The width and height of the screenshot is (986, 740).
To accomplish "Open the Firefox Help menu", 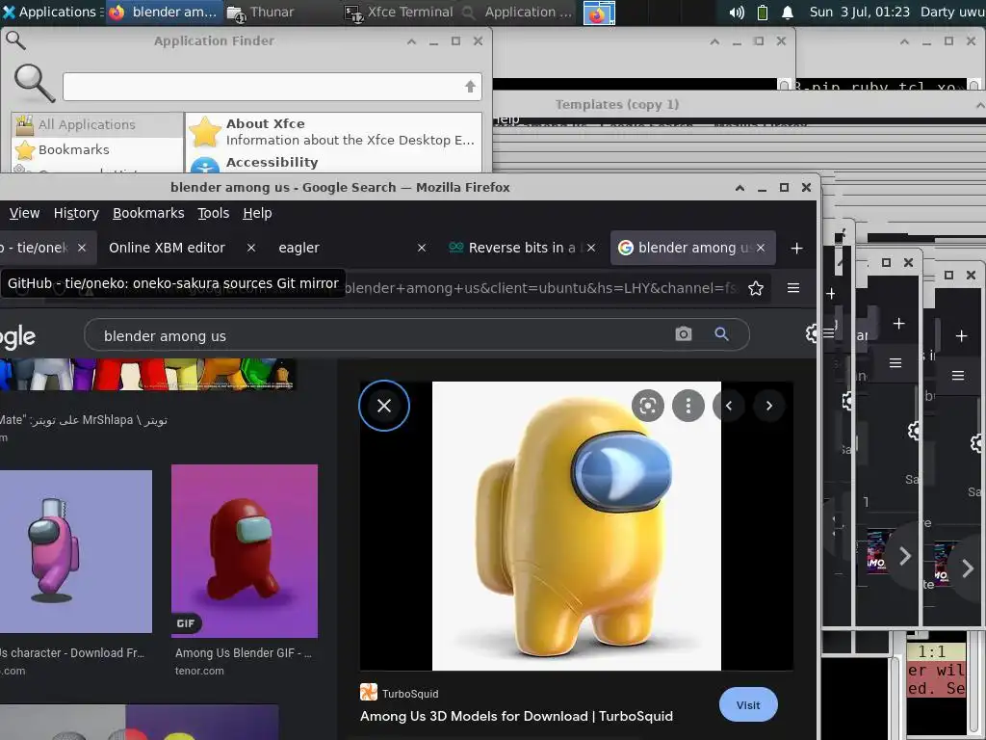I will click(x=257, y=213).
